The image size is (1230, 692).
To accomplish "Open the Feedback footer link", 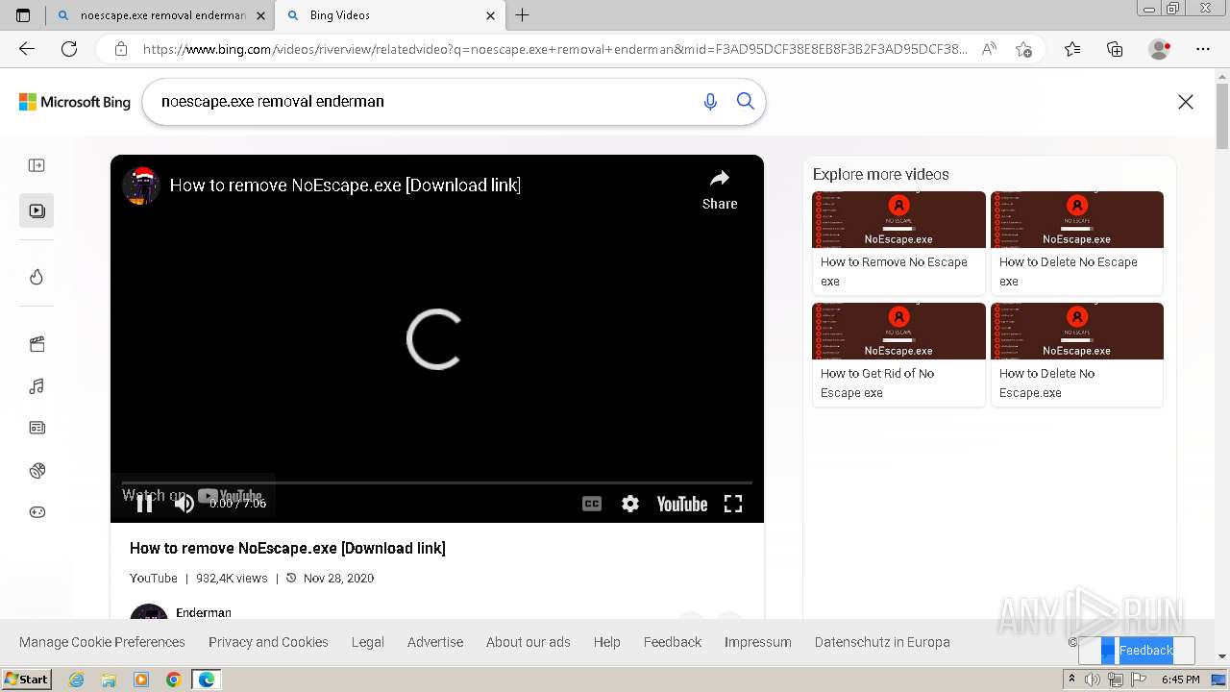I will pos(673,642).
